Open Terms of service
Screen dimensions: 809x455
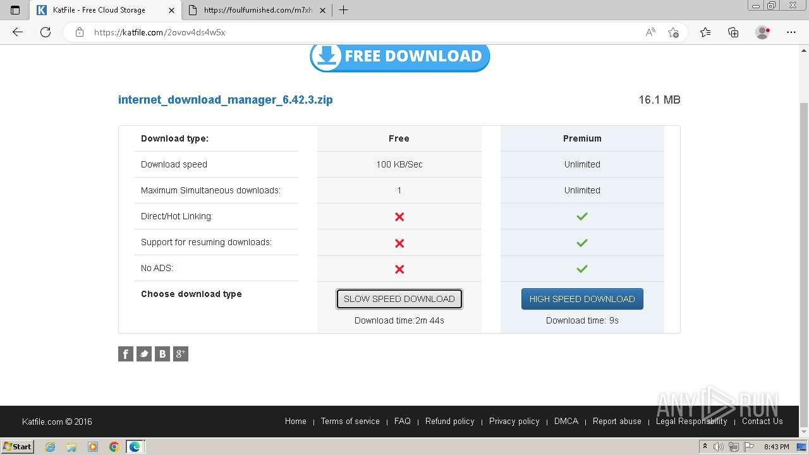(350, 421)
